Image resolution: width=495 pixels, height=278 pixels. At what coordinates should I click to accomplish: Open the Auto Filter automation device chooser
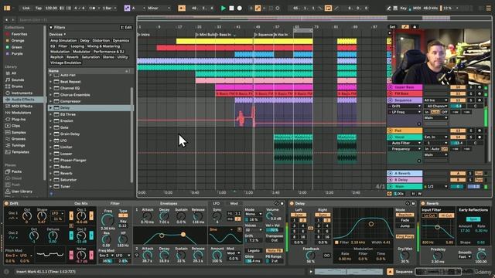point(405,143)
